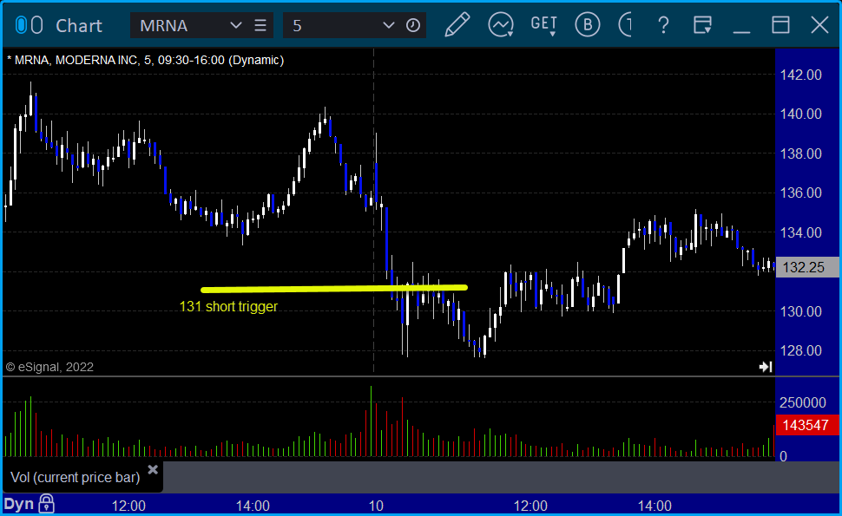
Task: Jump to latest bar arrow icon
Action: (766, 366)
